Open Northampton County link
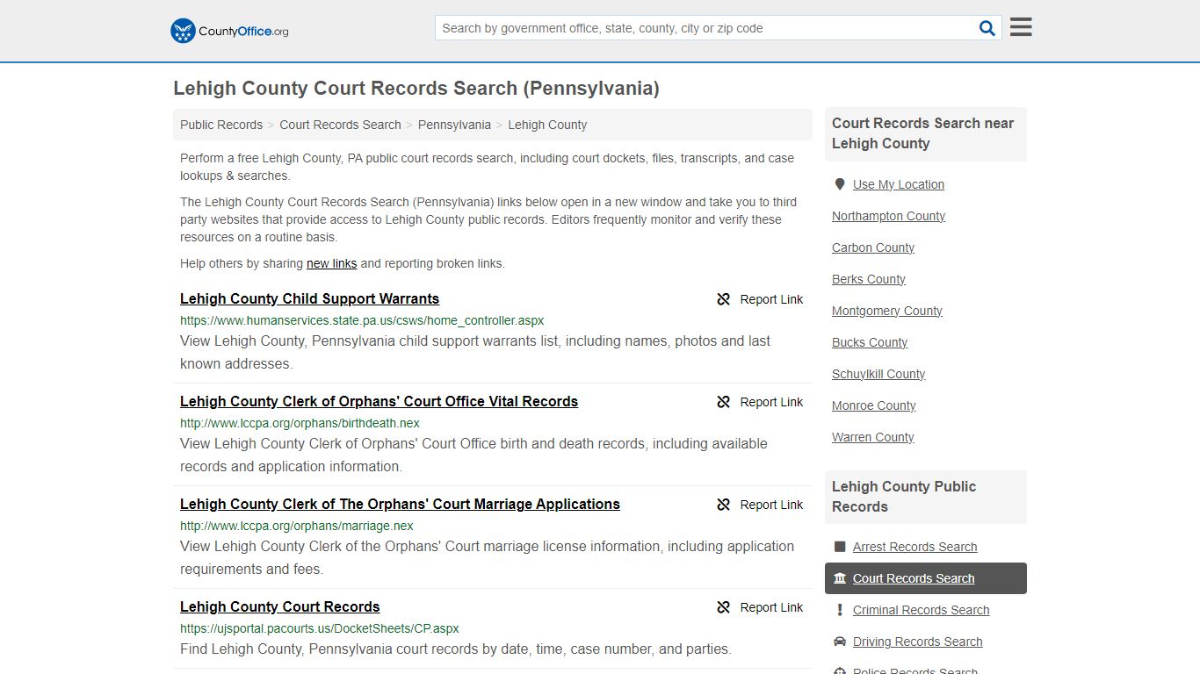This screenshot has width=1200, height=674. click(888, 216)
